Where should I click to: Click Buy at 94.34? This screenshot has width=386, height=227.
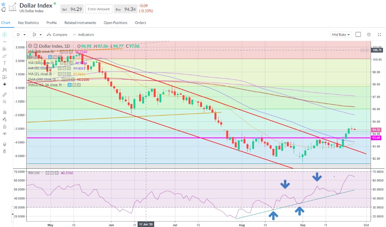tap(126, 9)
